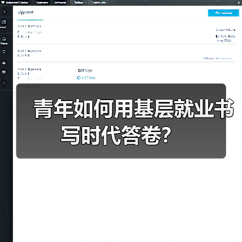Select the crown-shaped icon in the sidebar
The height and width of the screenshot is (242, 242).
(3, 63)
